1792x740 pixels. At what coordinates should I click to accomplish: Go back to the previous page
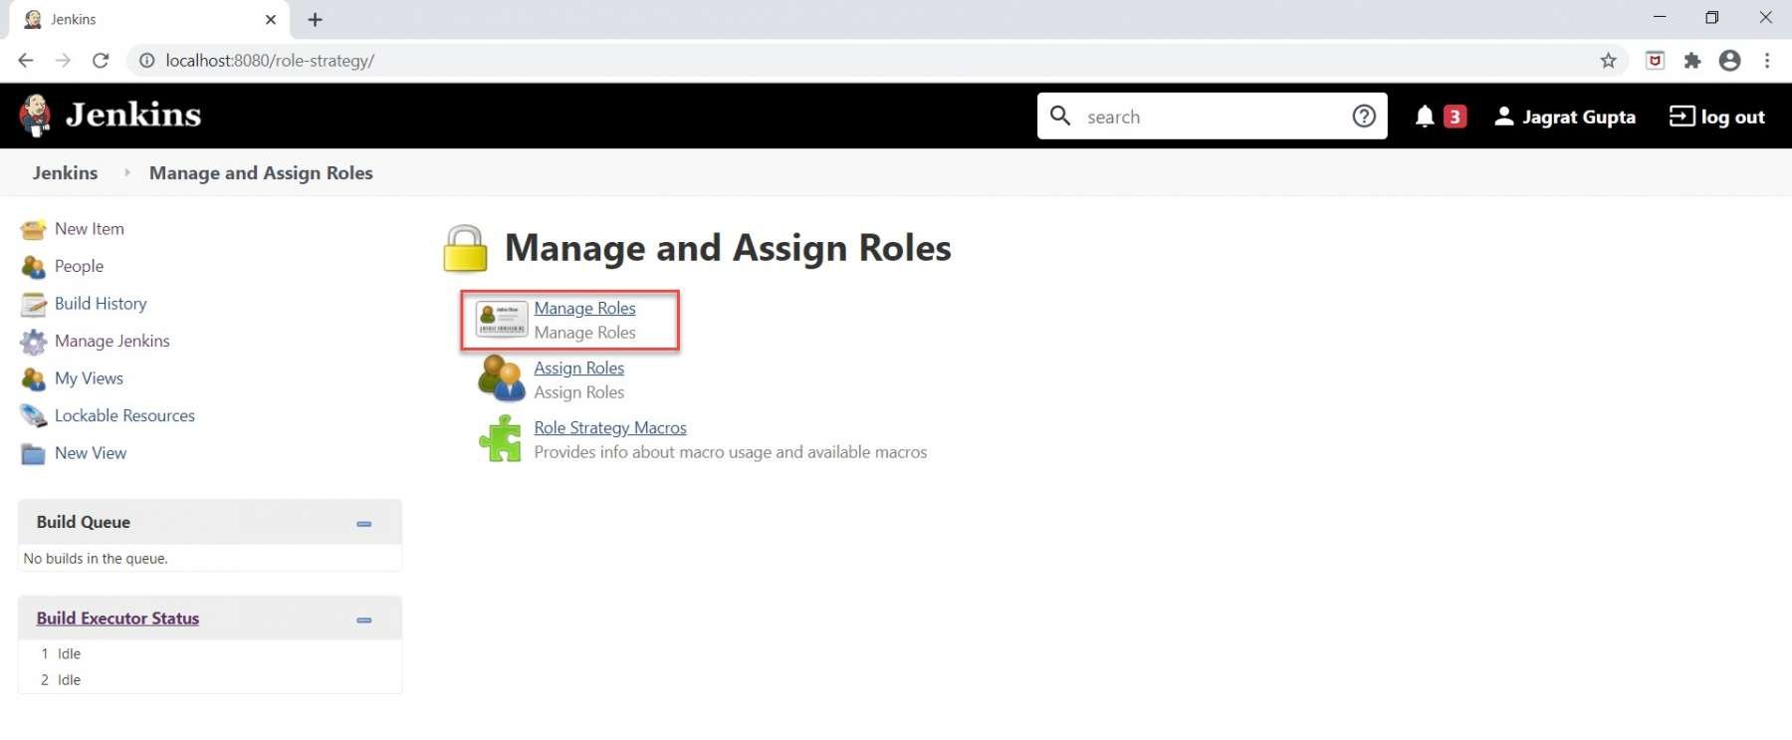click(x=26, y=61)
